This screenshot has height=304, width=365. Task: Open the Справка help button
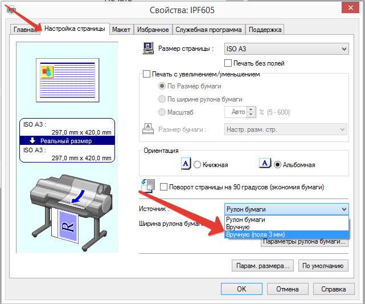pos(334,289)
